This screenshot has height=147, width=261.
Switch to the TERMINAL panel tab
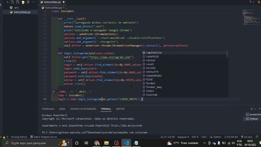106,109
